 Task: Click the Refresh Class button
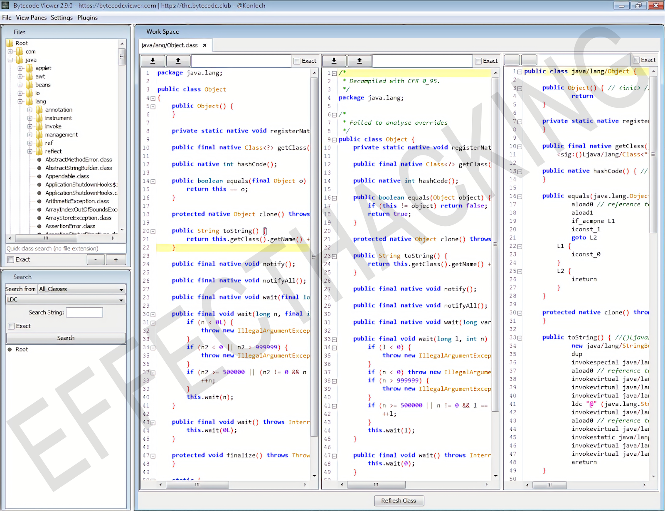[x=399, y=501]
